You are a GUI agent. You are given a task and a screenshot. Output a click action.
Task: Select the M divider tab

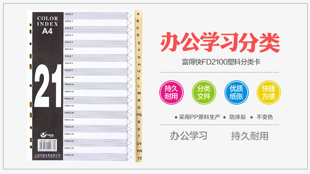pos(139,93)
